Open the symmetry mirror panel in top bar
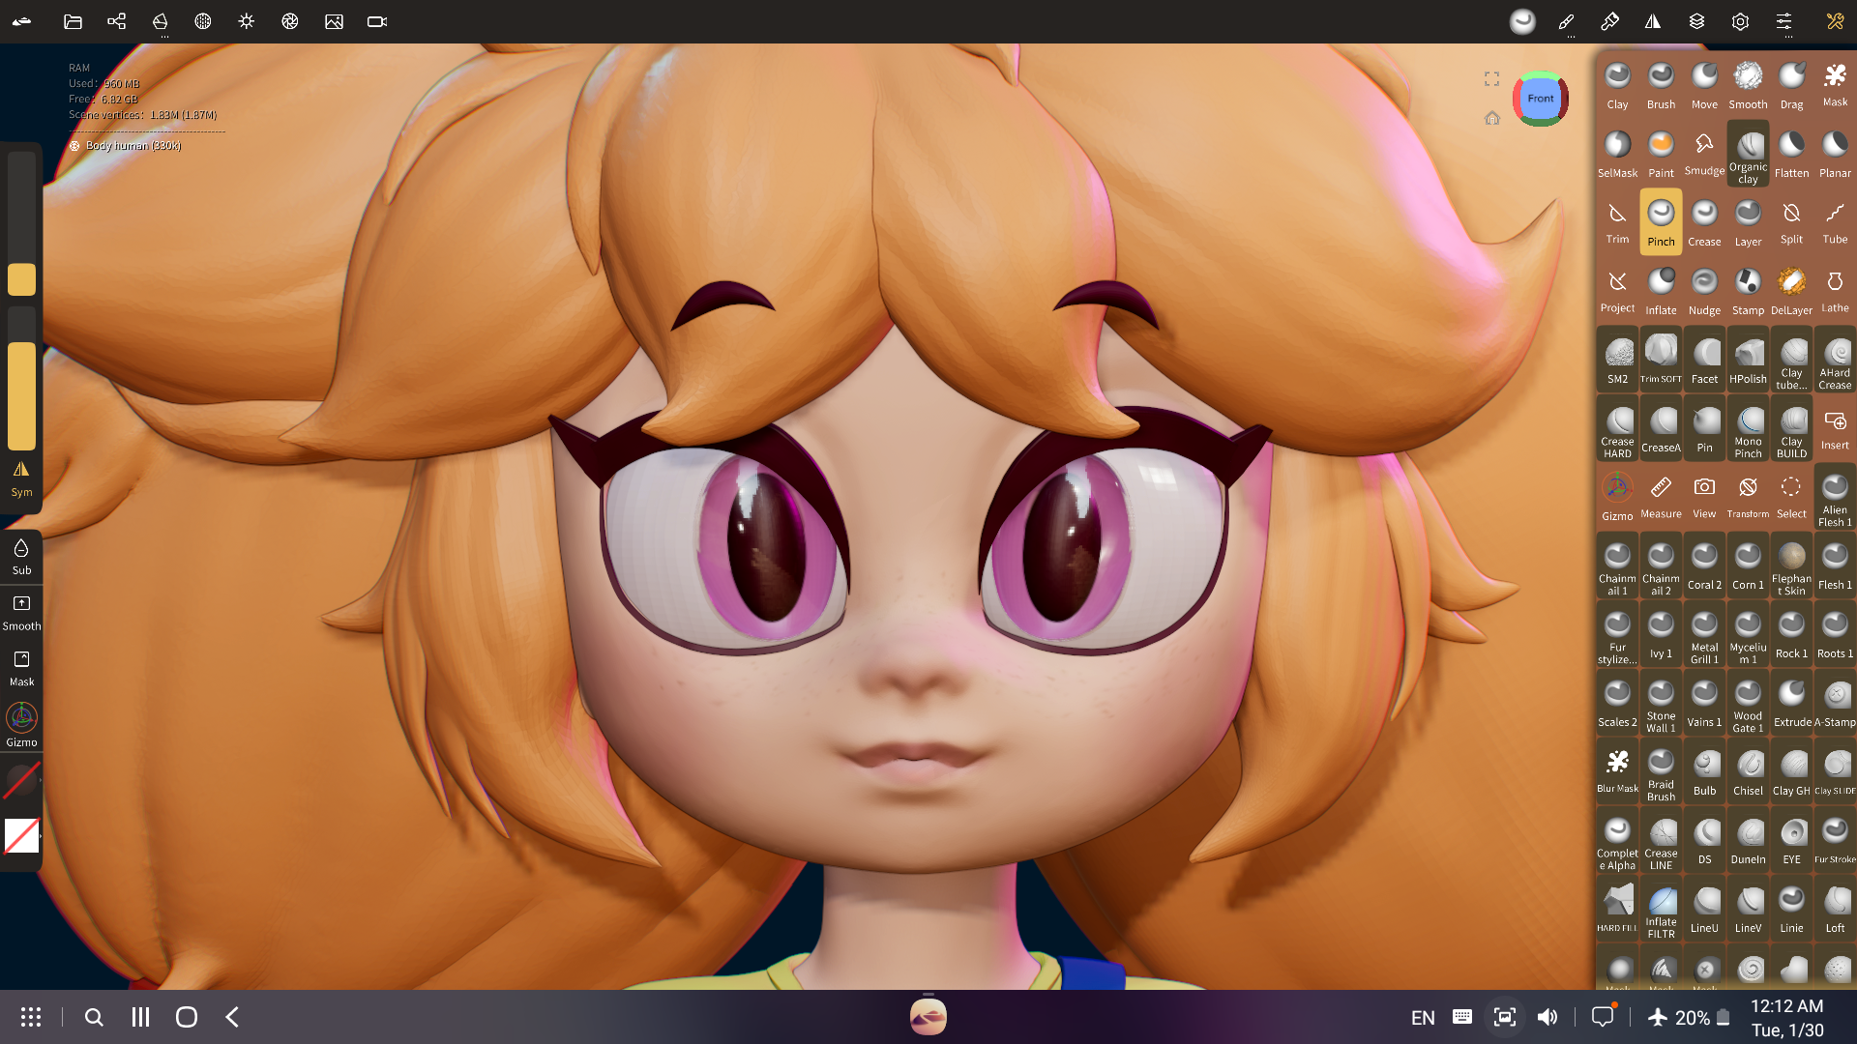The width and height of the screenshot is (1857, 1044). click(1652, 21)
